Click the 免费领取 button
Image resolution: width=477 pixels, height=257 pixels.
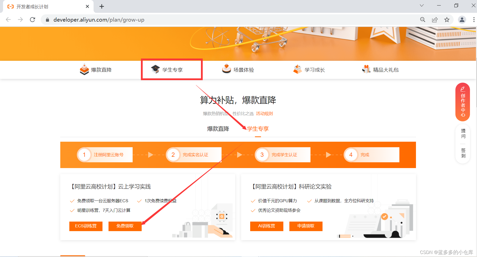click(x=125, y=226)
